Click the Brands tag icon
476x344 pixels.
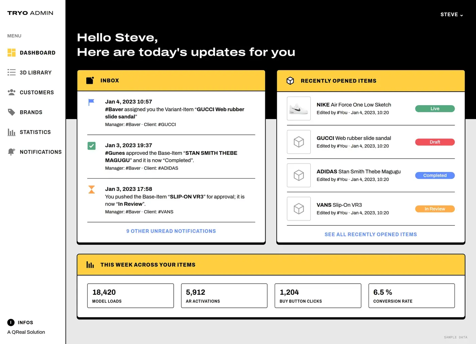click(x=12, y=112)
